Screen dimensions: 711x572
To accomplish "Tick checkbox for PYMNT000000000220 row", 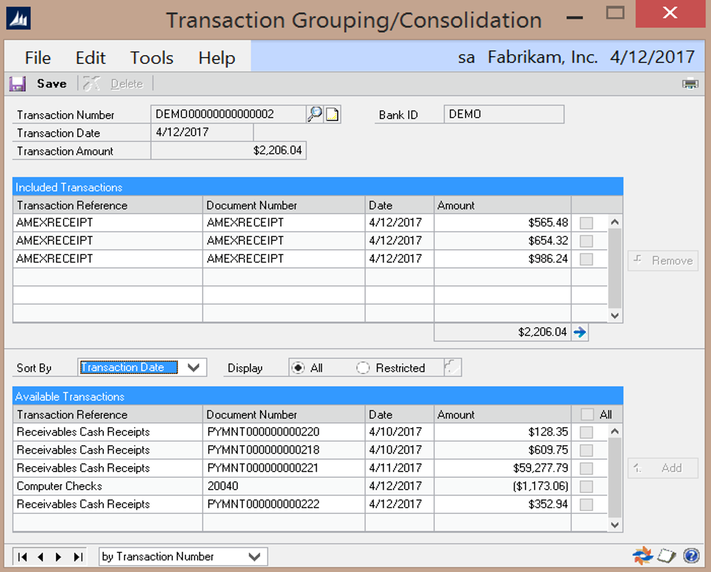I will (x=587, y=432).
